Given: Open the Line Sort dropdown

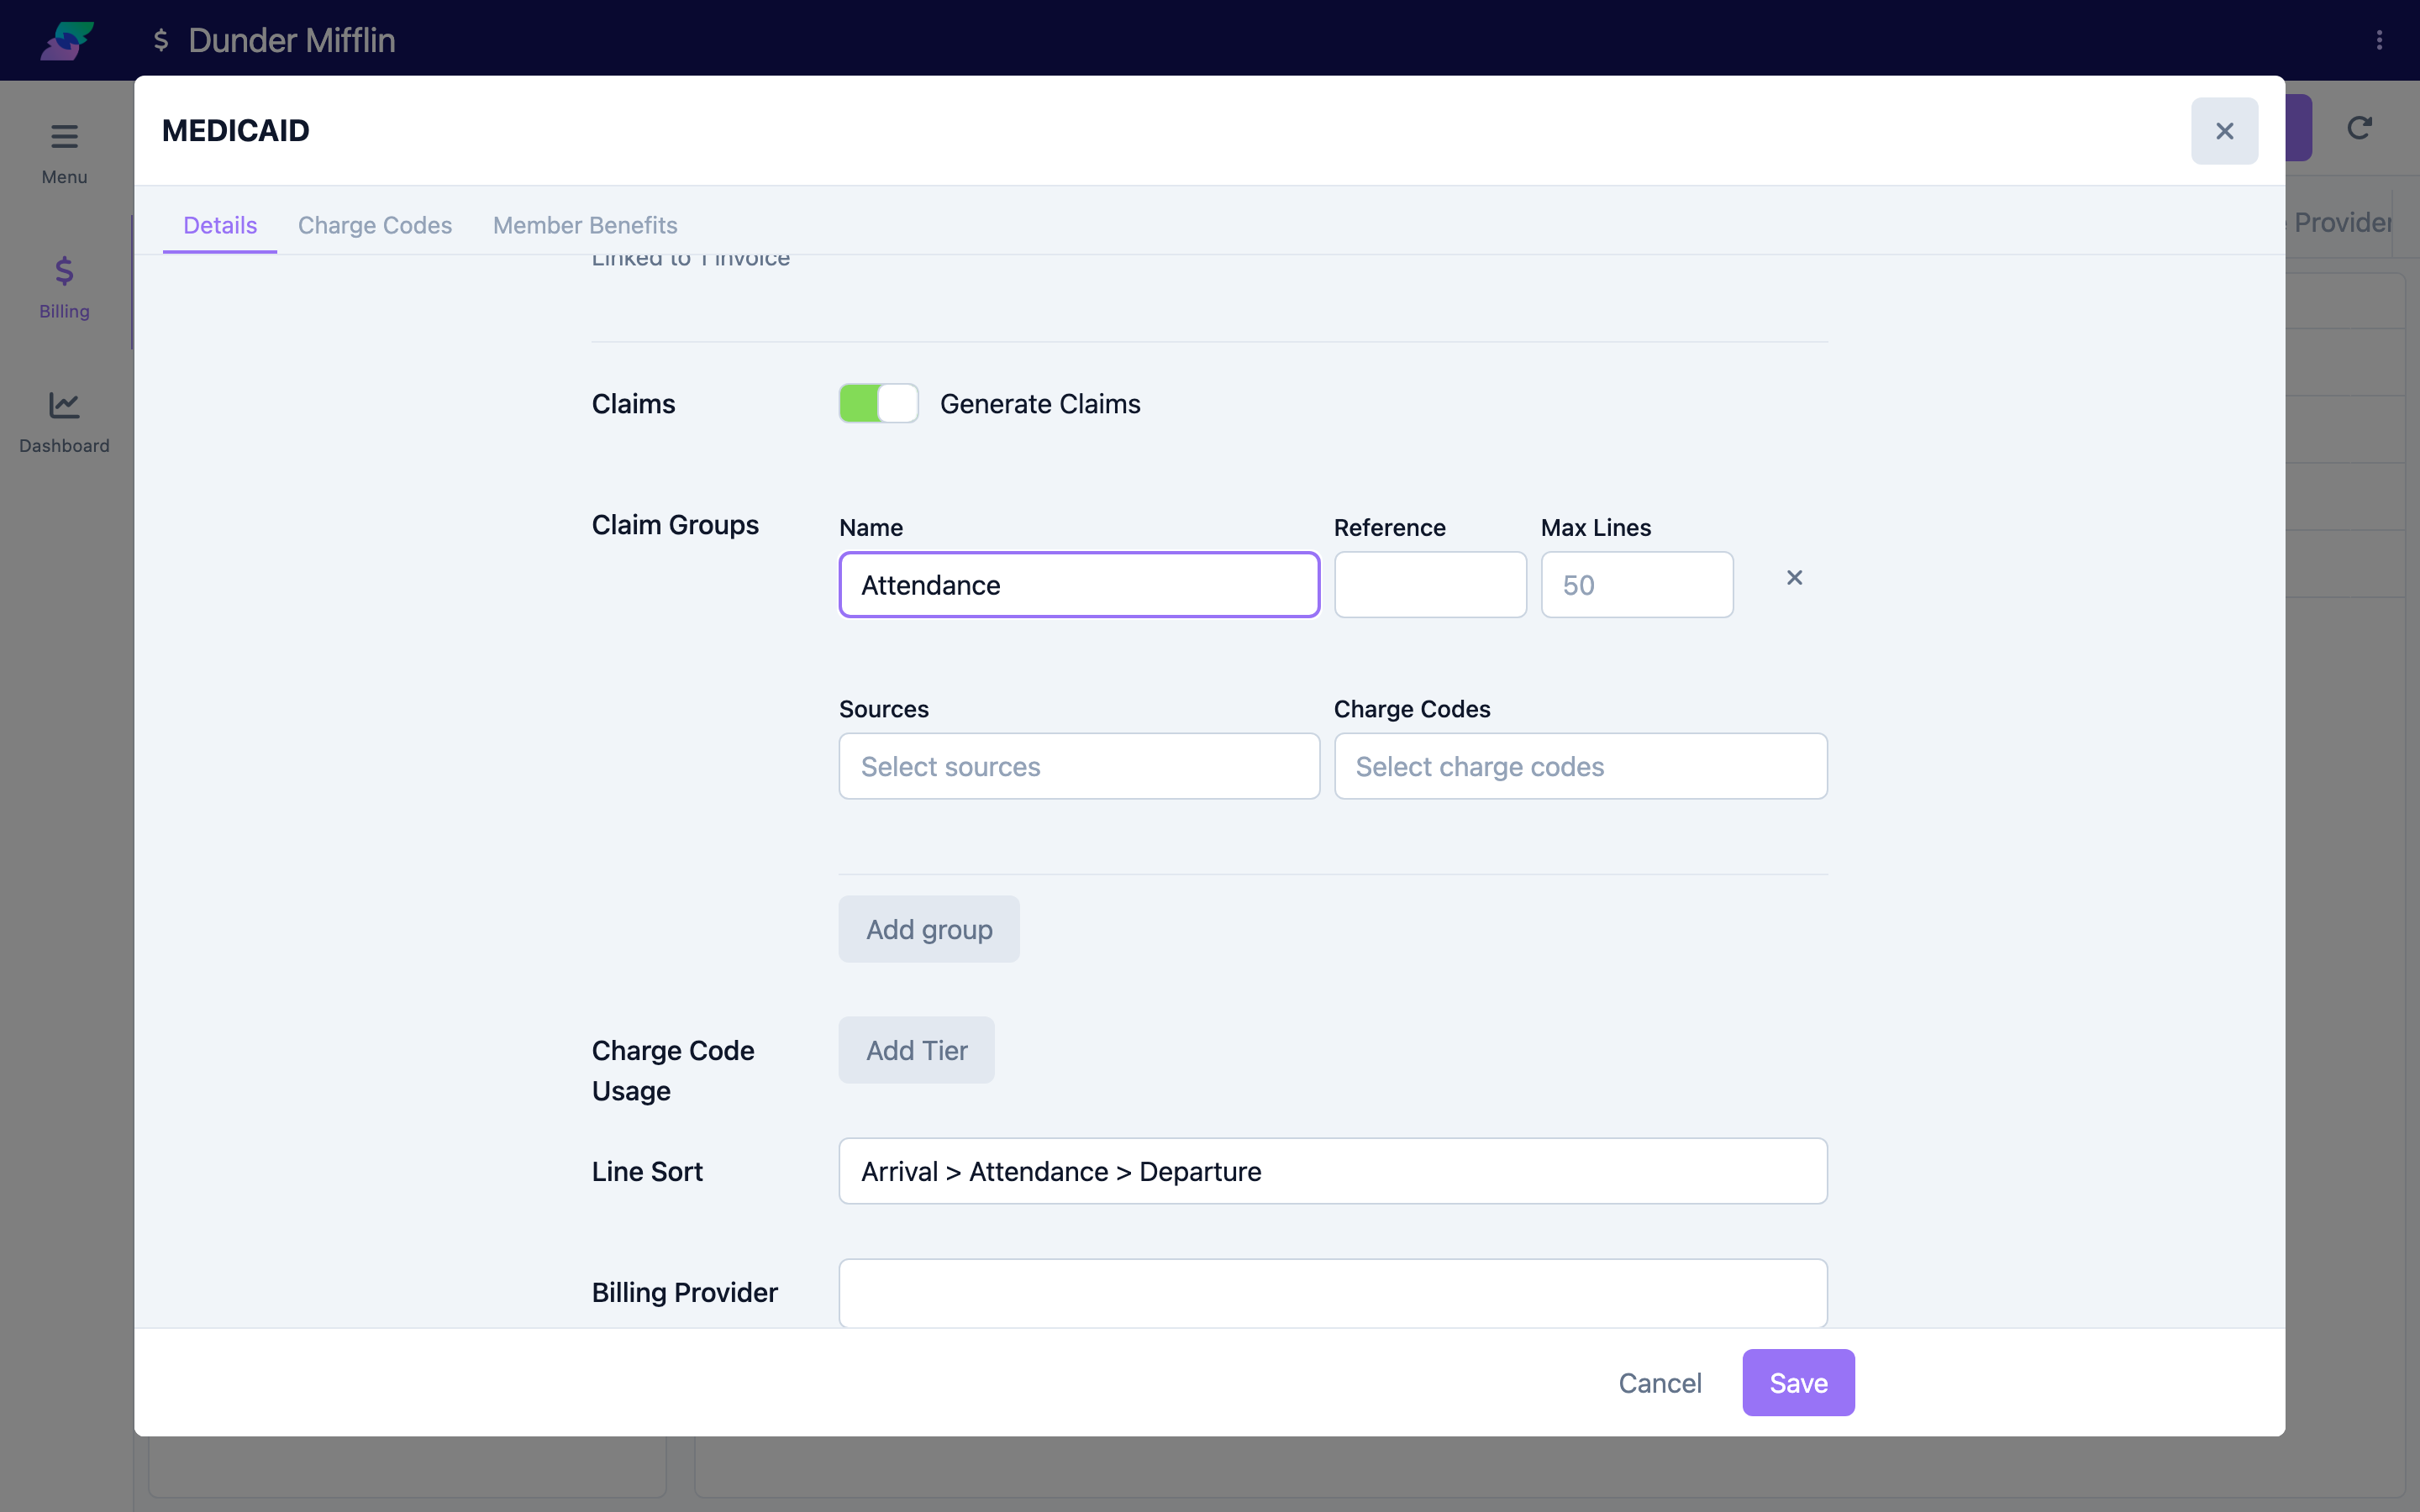Looking at the screenshot, I should pyautogui.click(x=1333, y=1171).
